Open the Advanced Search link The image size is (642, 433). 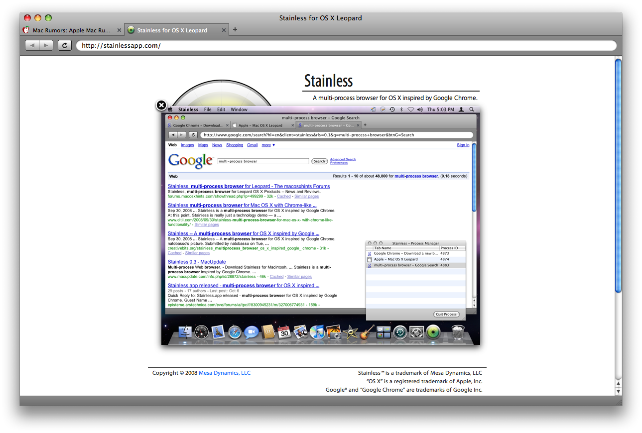(343, 159)
